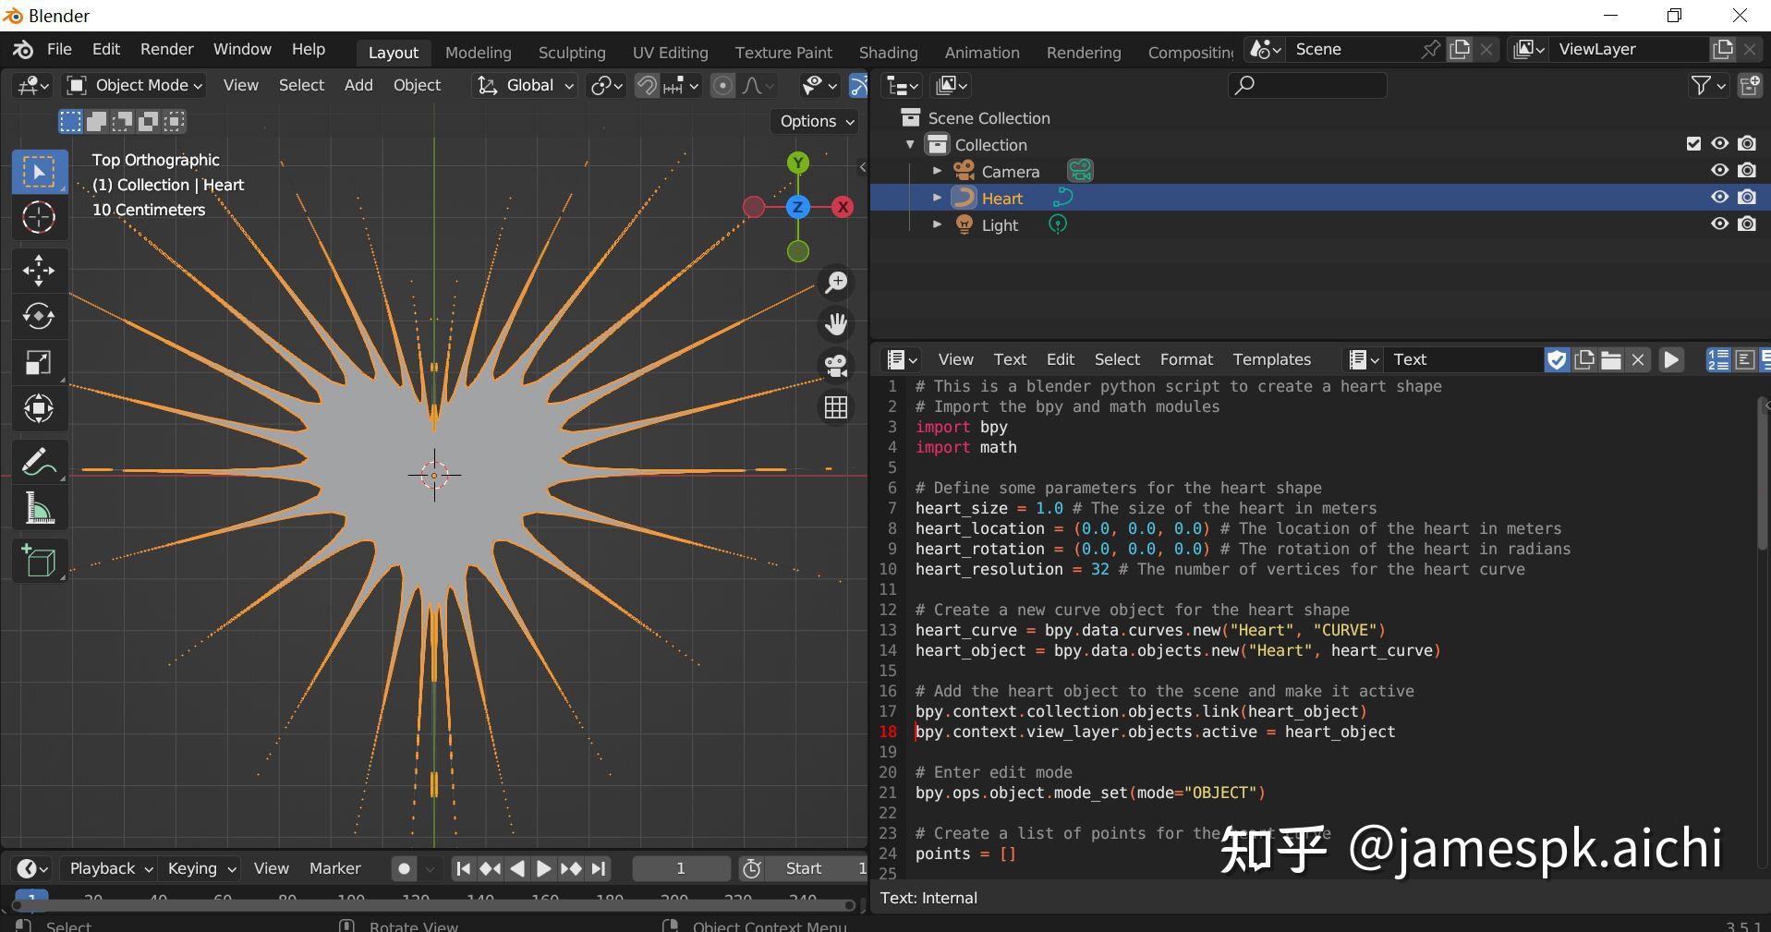This screenshot has height=932, width=1771.
Task: Click the current frame number field
Action: tap(681, 868)
